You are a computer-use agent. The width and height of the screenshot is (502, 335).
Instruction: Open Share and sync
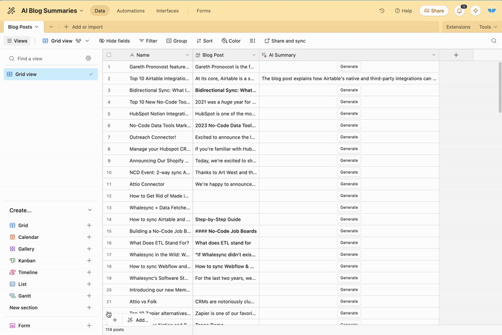tap(285, 41)
